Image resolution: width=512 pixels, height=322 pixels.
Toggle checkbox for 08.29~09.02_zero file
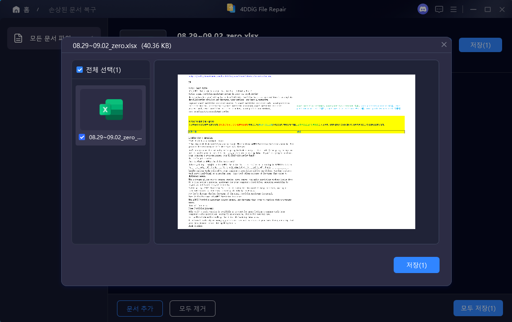click(82, 137)
